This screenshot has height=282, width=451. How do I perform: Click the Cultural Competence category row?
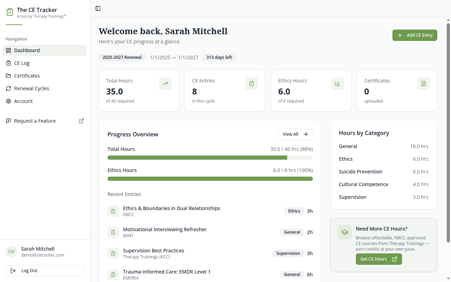coord(384,184)
